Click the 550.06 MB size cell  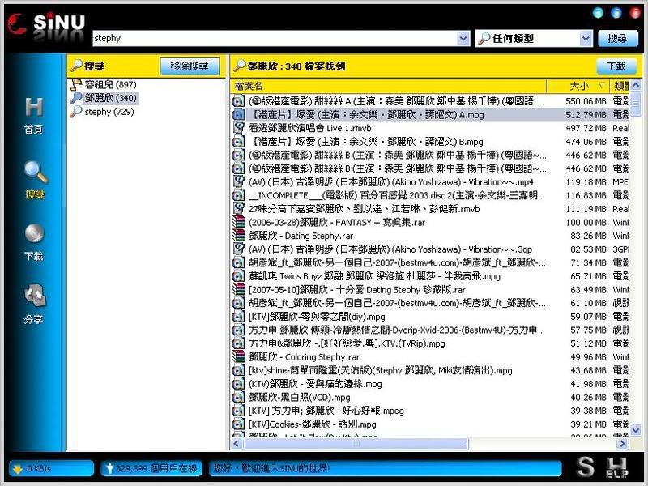[x=586, y=101]
